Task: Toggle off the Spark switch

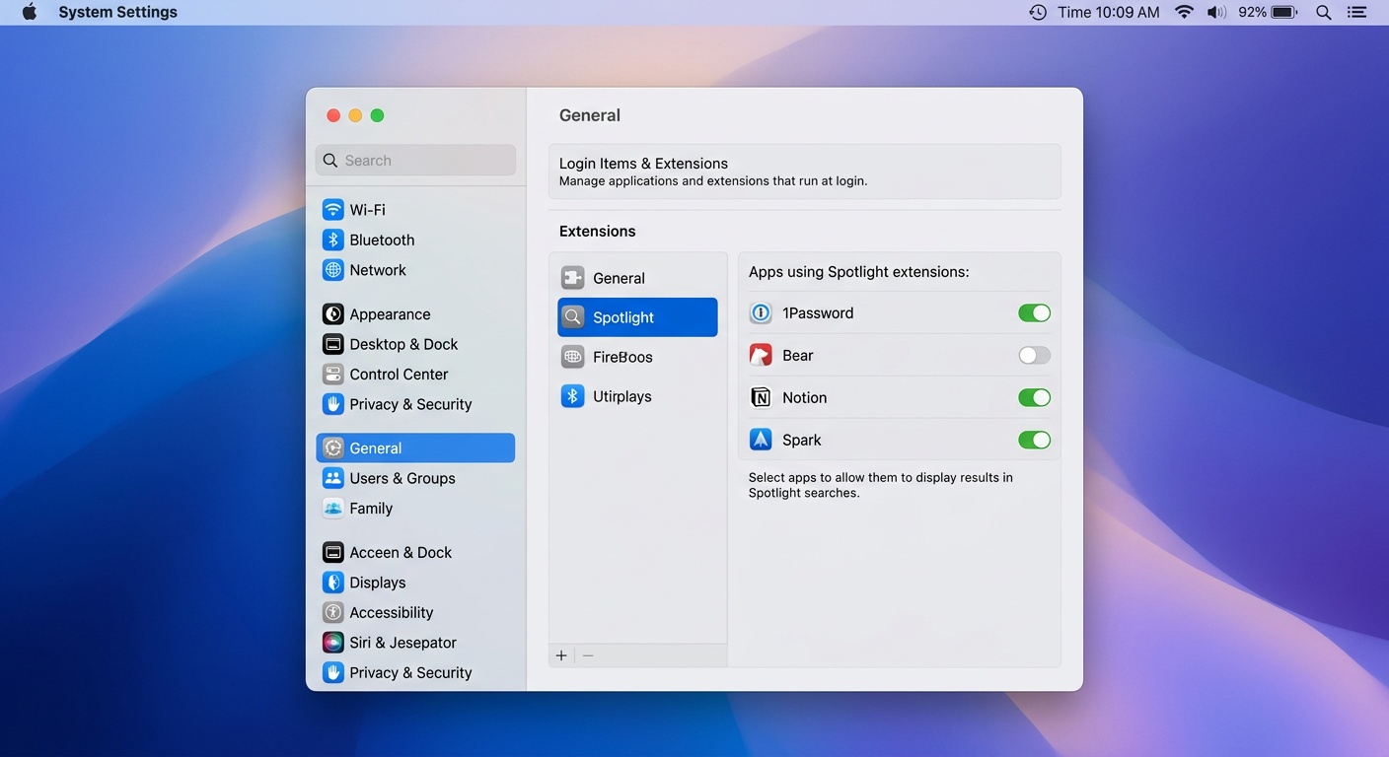Action: [x=1034, y=440]
